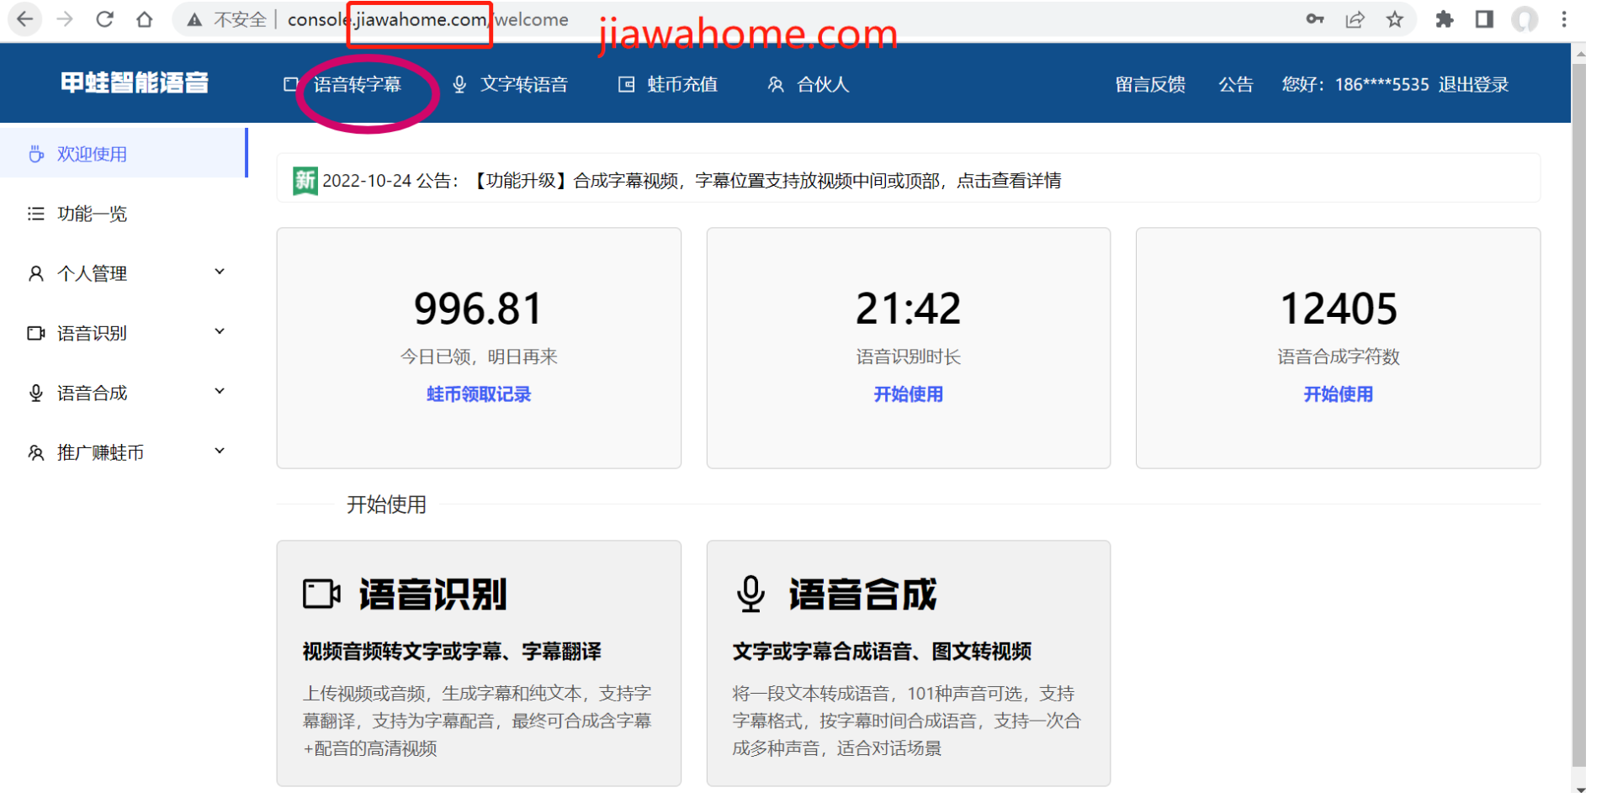Screen dimensions: 1607x803
Task: Click the 语音识别 card heading
Action: point(432,594)
